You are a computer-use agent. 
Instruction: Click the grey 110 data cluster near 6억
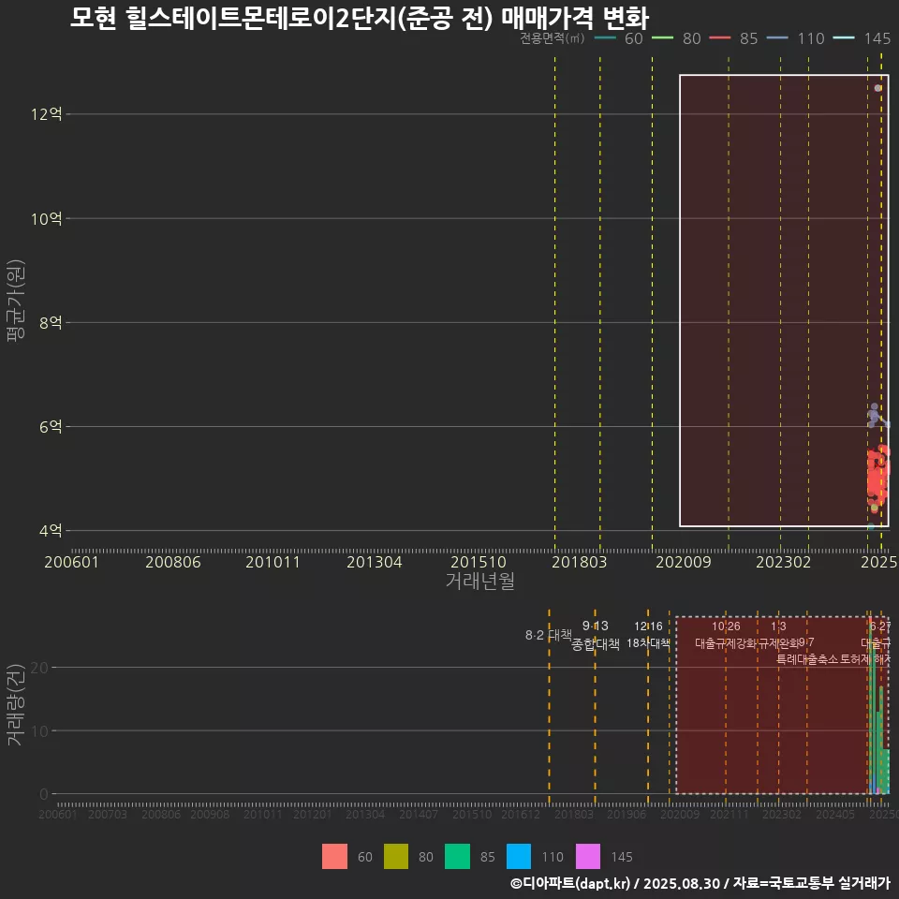[877, 416]
